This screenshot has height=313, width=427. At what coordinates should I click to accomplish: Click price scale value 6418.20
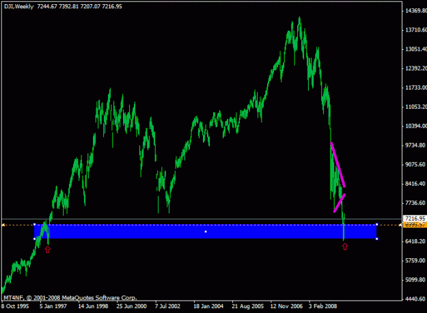coord(415,241)
